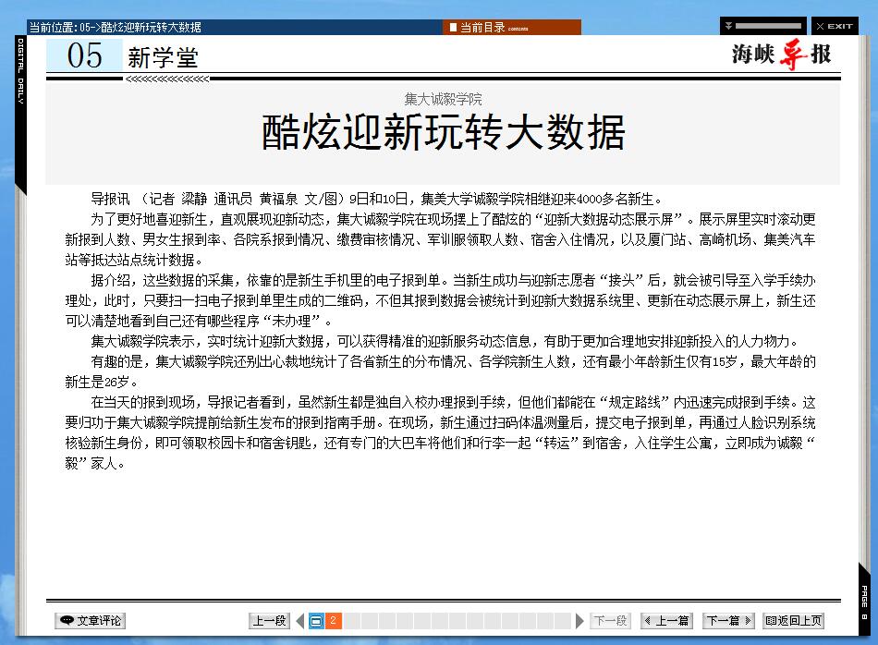878x645 pixels.
Task: Click the 新学堂 section title
Action: tap(163, 57)
